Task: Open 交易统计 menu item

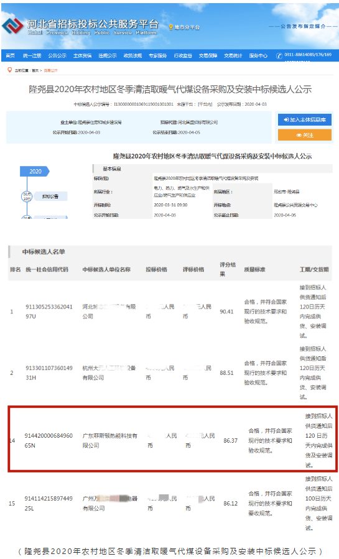Action: 233,55
